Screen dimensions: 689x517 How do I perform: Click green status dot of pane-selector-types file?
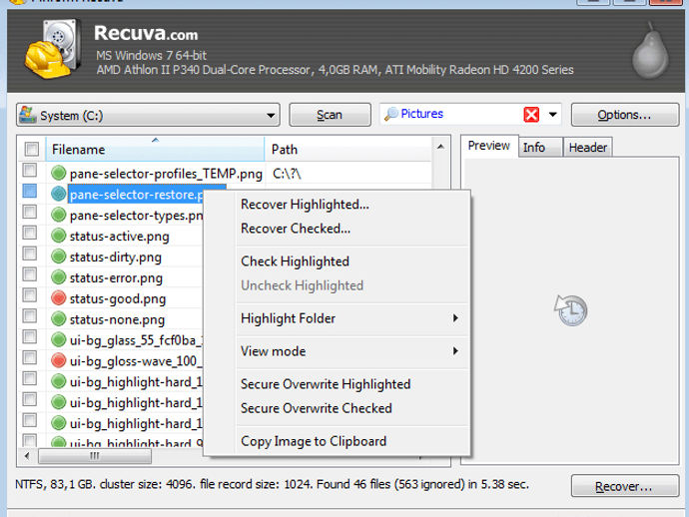coord(59,215)
